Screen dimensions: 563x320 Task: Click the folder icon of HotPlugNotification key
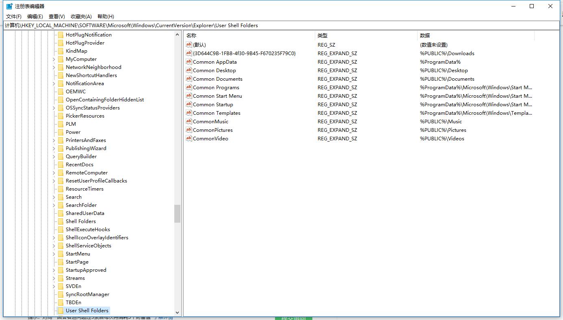pyautogui.click(x=61, y=34)
